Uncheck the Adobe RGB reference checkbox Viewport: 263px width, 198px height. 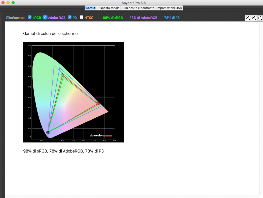[45, 17]
